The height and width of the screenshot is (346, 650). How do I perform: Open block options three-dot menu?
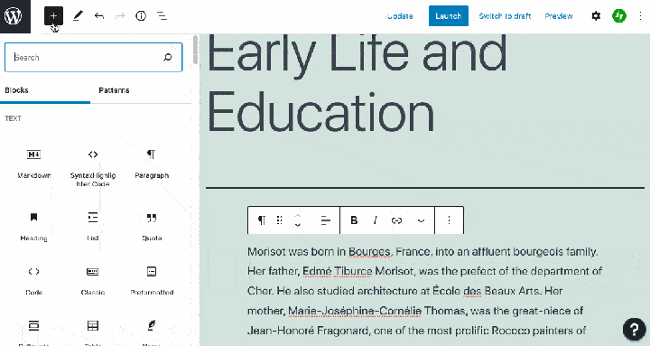click(449, 220)
